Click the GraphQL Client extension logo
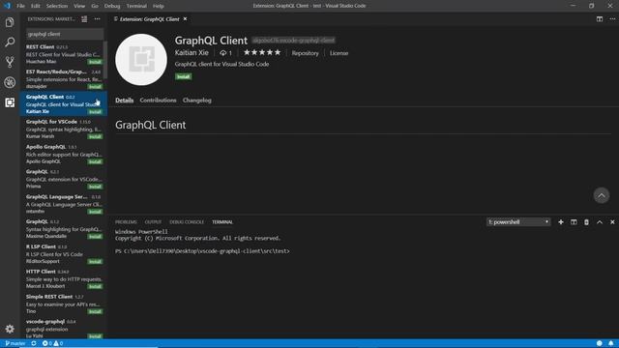Screen dimensions: 619x348 [141, 60]
